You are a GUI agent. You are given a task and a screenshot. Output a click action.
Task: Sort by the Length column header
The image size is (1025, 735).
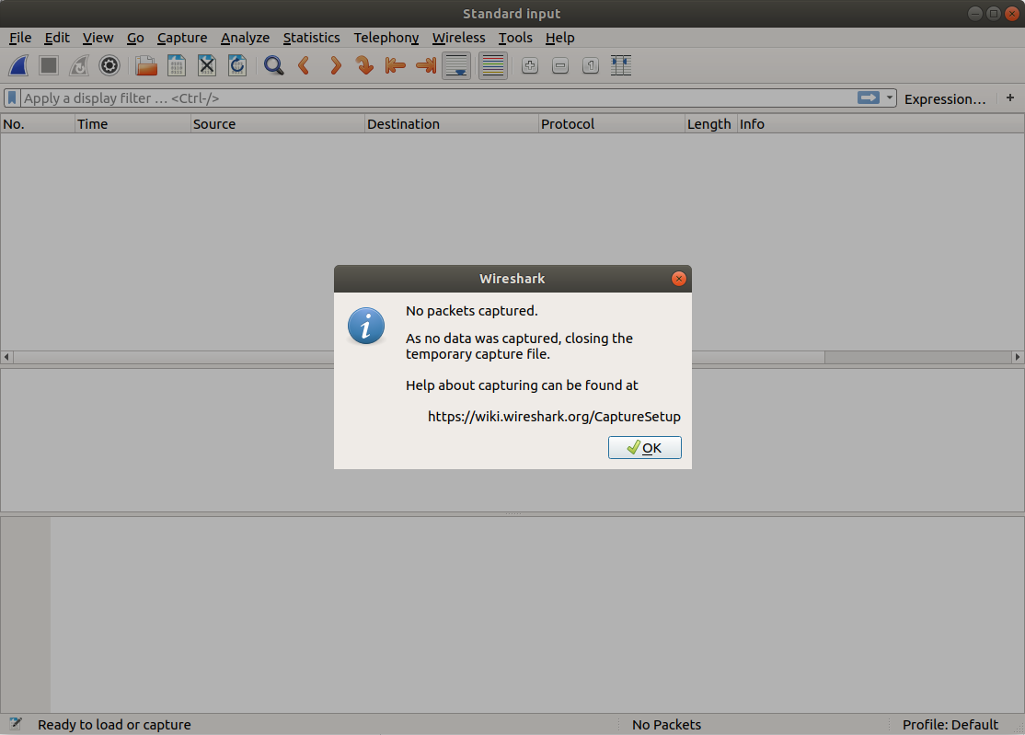tap(711, 124)
